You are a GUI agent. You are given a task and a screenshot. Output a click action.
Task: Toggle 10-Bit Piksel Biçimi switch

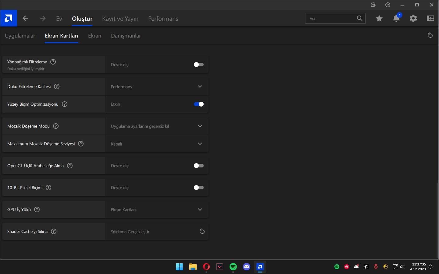(x=198, y=188)
